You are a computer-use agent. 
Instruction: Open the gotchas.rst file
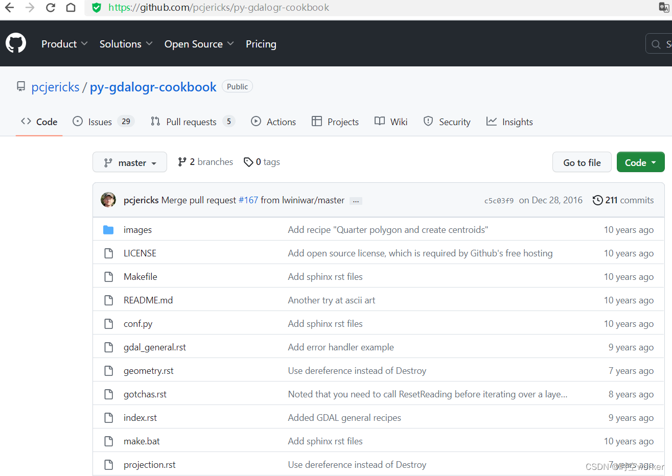point(145,394)
